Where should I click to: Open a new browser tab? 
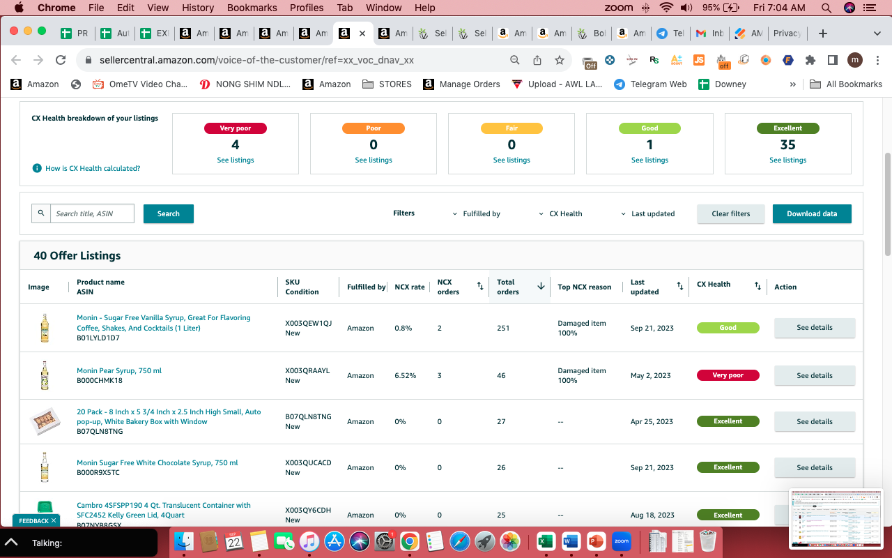(823, 33)
